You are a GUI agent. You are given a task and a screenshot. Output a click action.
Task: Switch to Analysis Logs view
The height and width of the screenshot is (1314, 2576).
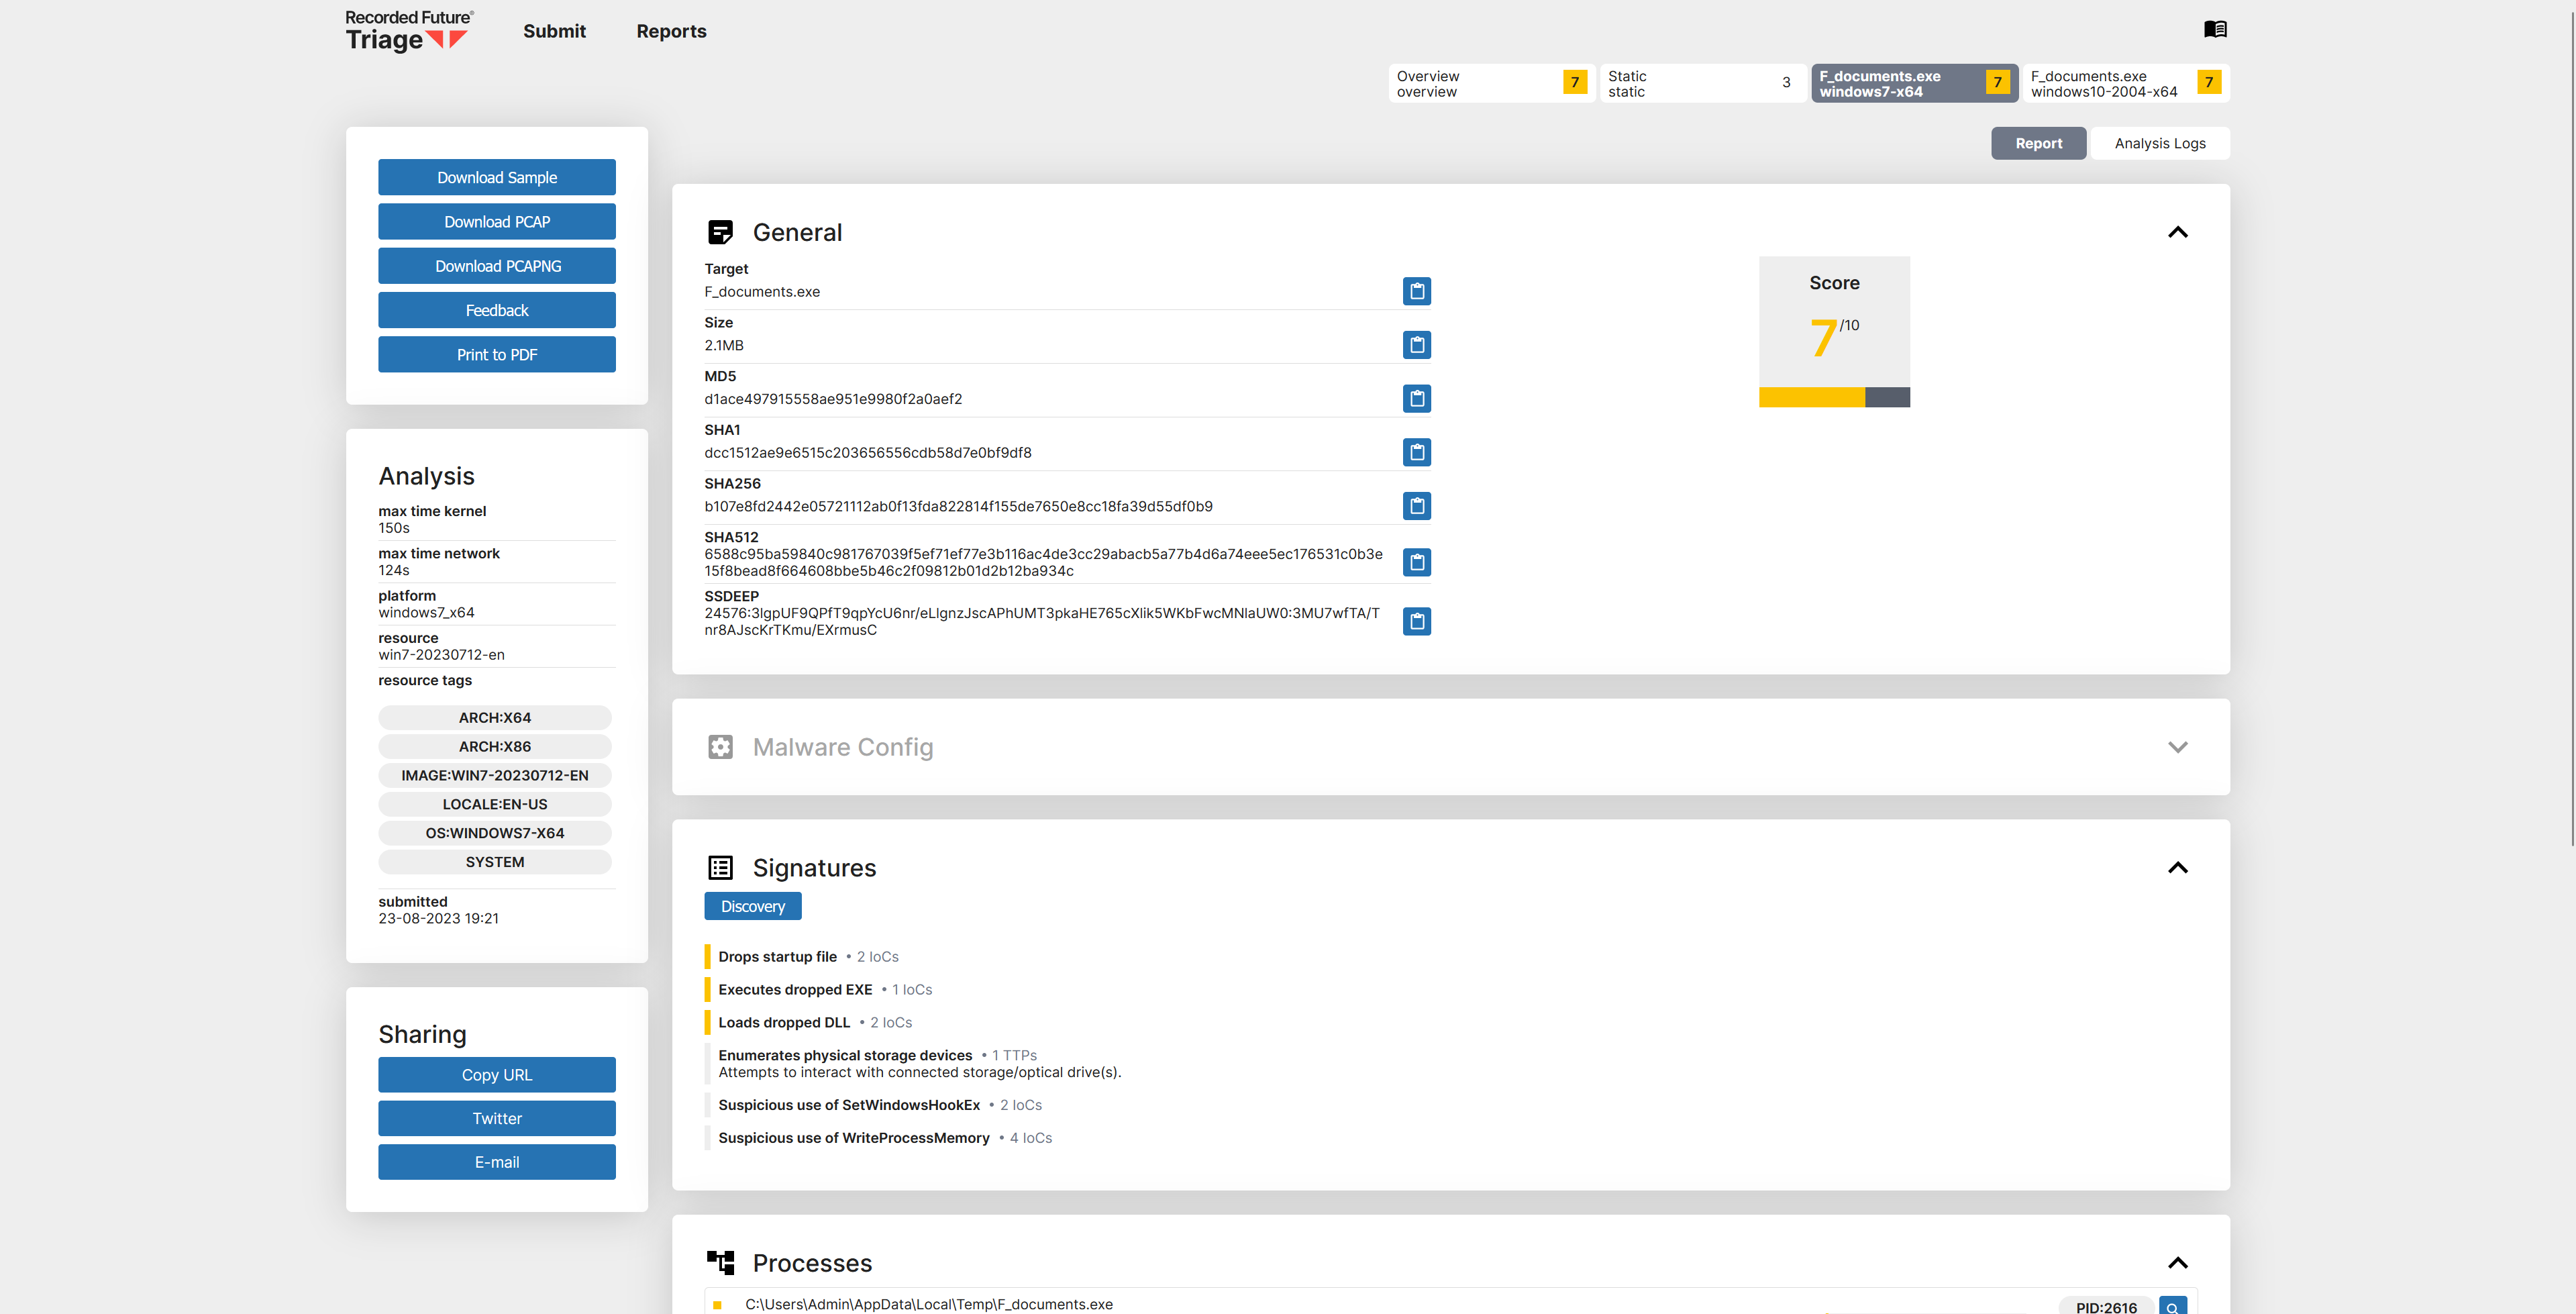click(x=2159, y=143)
